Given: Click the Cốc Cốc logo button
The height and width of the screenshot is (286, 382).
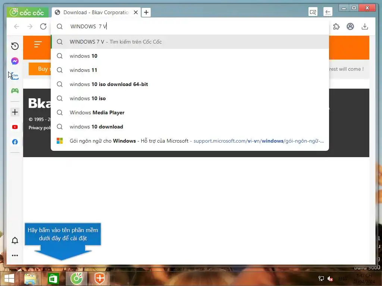Looking at the screenshot, I should [27, 12].
